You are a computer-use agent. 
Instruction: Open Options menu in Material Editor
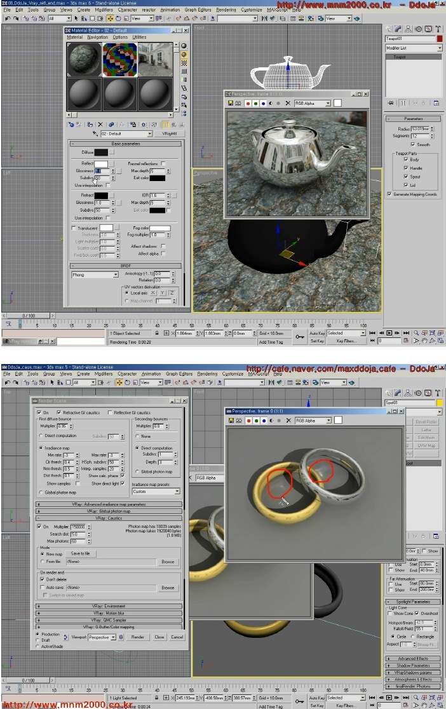(x=120, y=37)
